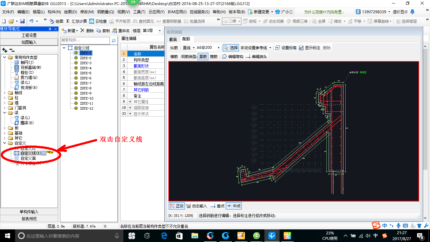
Task: Click the 全屏 full screen tool
Action: 319,21
